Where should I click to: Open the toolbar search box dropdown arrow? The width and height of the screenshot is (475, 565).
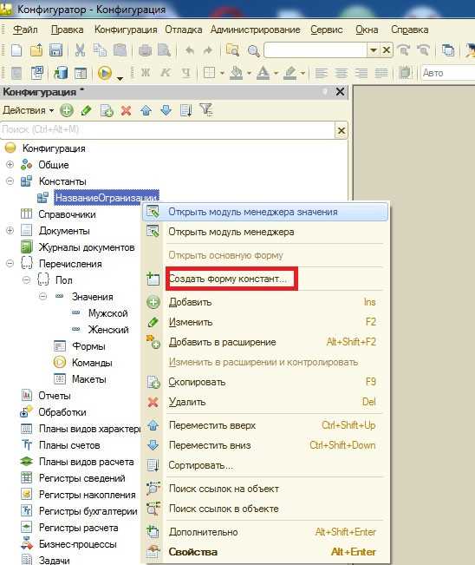[374, 50]
